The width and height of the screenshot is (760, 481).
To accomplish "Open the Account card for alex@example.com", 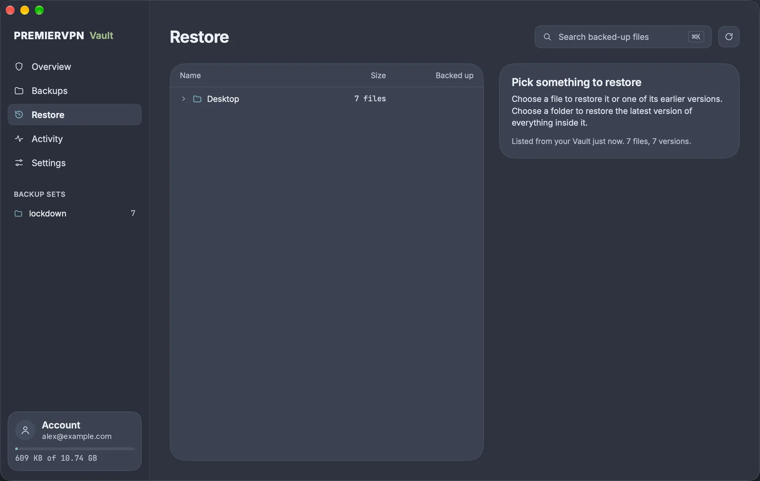I will click(x=75, y=441).
